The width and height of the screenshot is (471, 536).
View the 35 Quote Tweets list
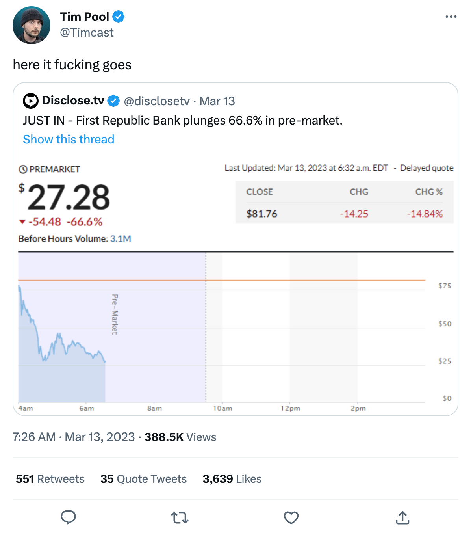click(x=143, y=479)
